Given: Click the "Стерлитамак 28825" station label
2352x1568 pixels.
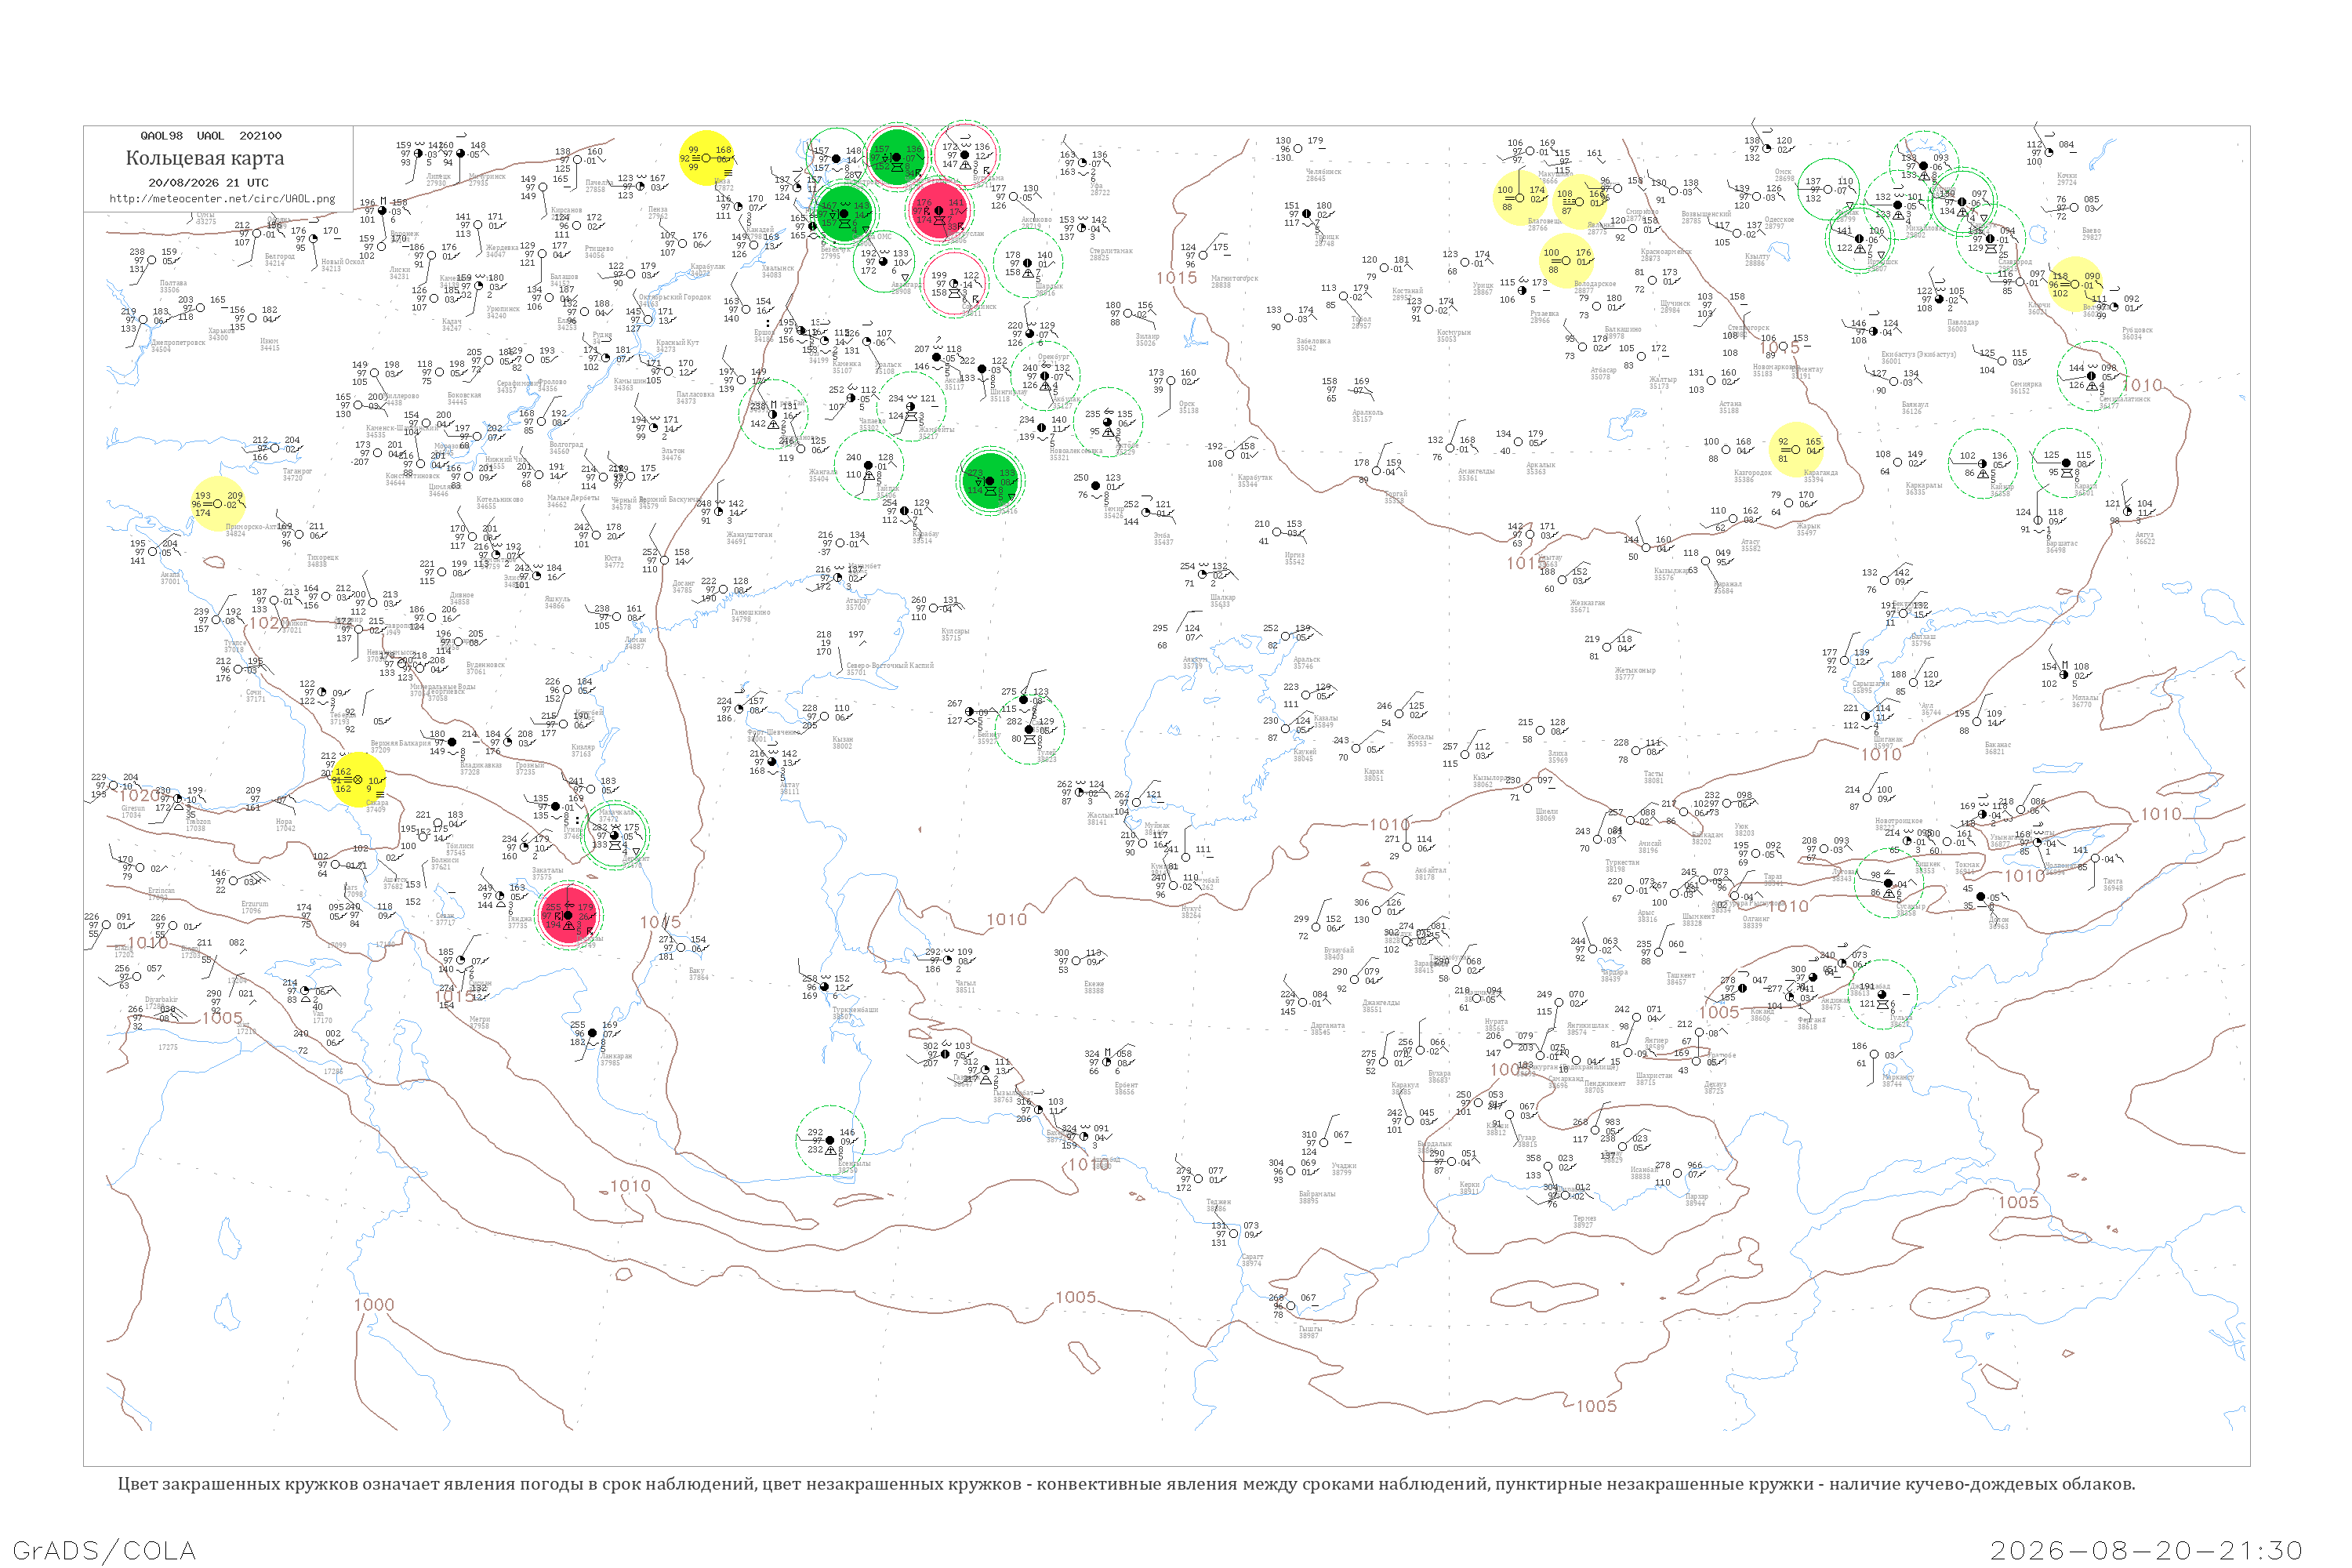Looking at the screenshot, I should 1110,254.
